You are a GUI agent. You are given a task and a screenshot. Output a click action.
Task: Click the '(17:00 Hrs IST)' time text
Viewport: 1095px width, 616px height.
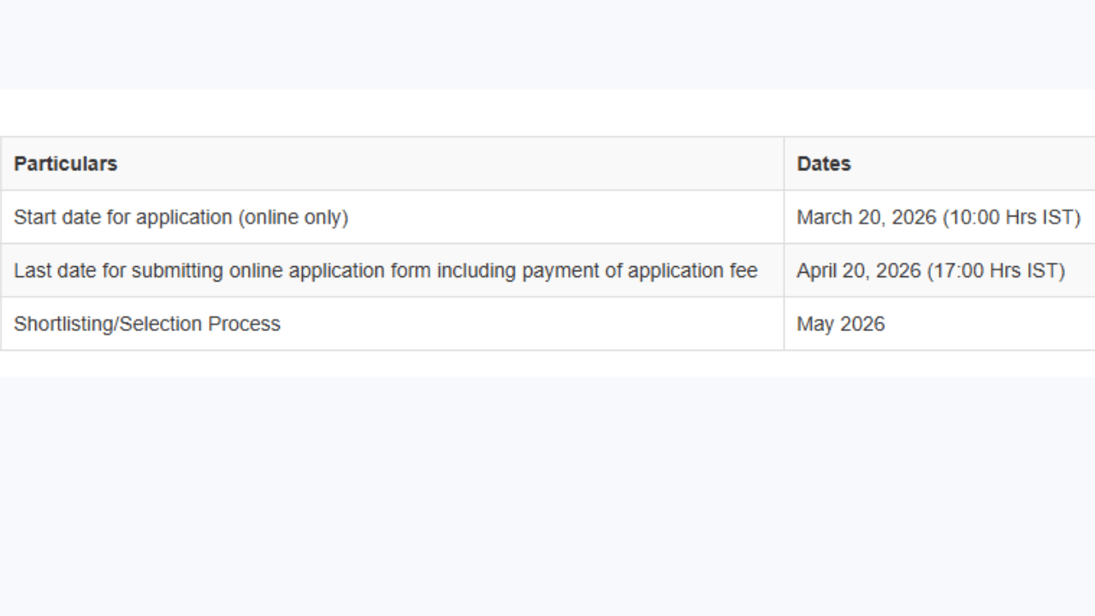pyautogui.click(x=996, y=270)
